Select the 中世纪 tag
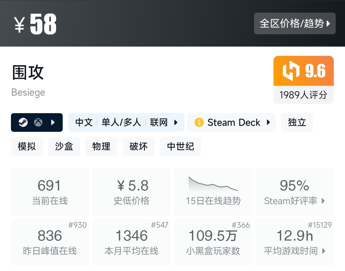The image size is (345, 271). (x=180, y=147)
